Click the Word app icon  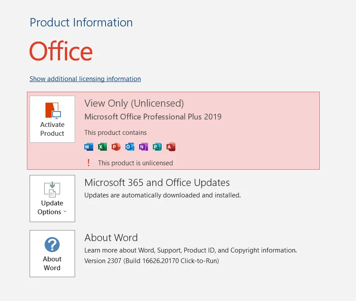tap(88, 147)
